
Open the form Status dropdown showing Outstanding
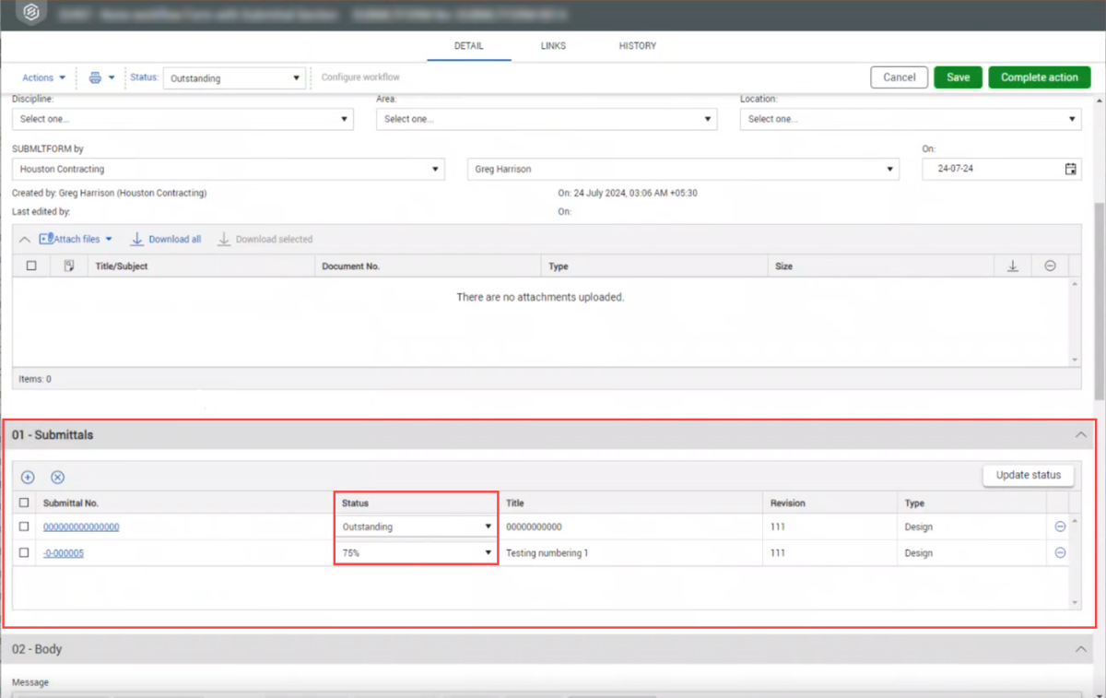click(234, 78)
